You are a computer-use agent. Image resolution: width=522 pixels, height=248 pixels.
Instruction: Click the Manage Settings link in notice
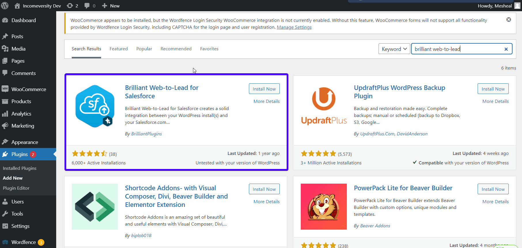[294, 27]
